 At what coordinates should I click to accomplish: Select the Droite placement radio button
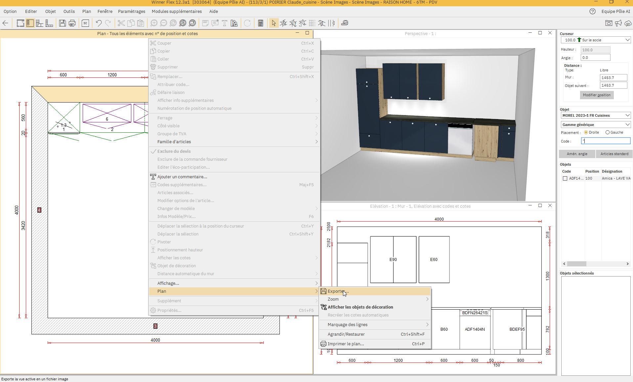tap(586, 132)
